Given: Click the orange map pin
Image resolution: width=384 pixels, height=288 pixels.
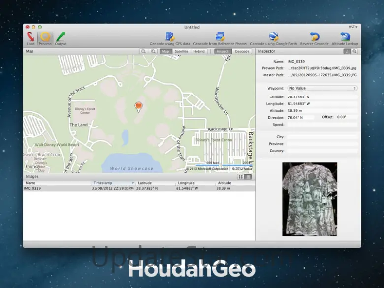Looking at the screenshot, I should [139, 107].
